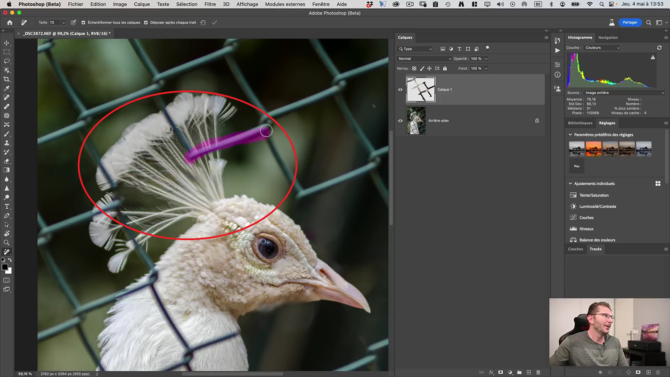Open the histogram Couleurs channel dropdown
Viewport: 670px width, 377px height.
tap(602, 48)
